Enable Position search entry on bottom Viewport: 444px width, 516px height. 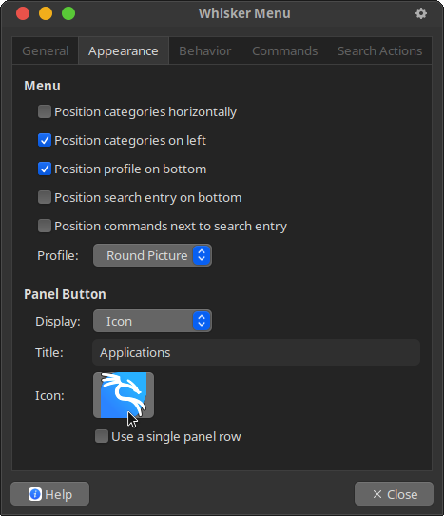[x=45, y=197]
